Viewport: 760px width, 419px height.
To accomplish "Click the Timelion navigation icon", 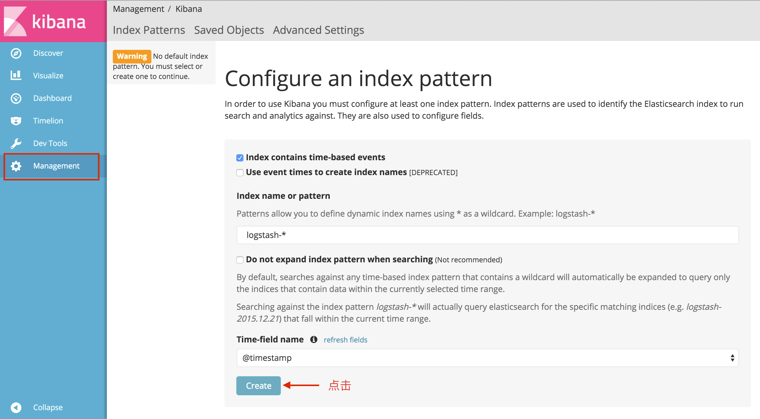I will (15, 121).
